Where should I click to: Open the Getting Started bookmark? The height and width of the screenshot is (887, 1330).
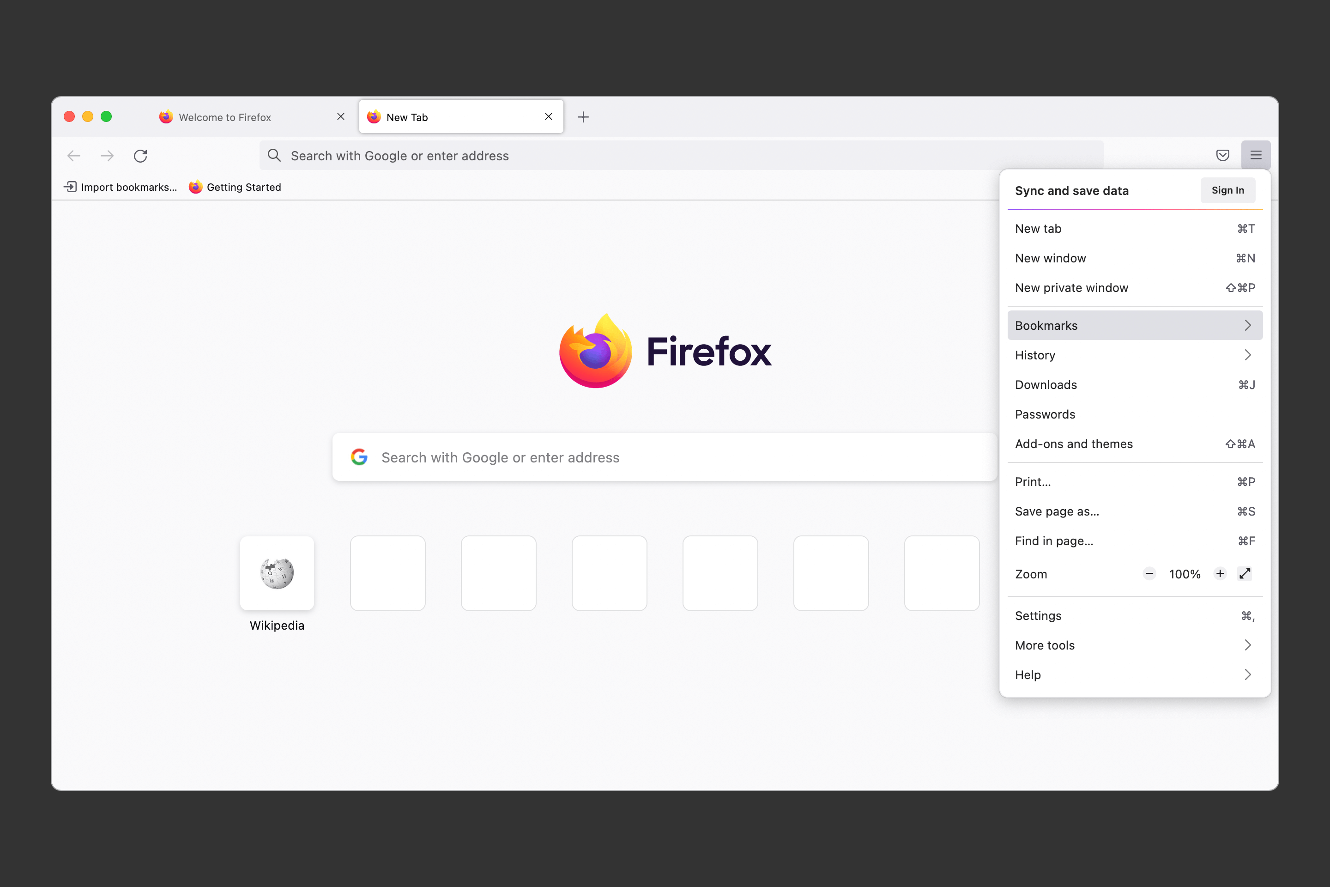coord(235,187)
